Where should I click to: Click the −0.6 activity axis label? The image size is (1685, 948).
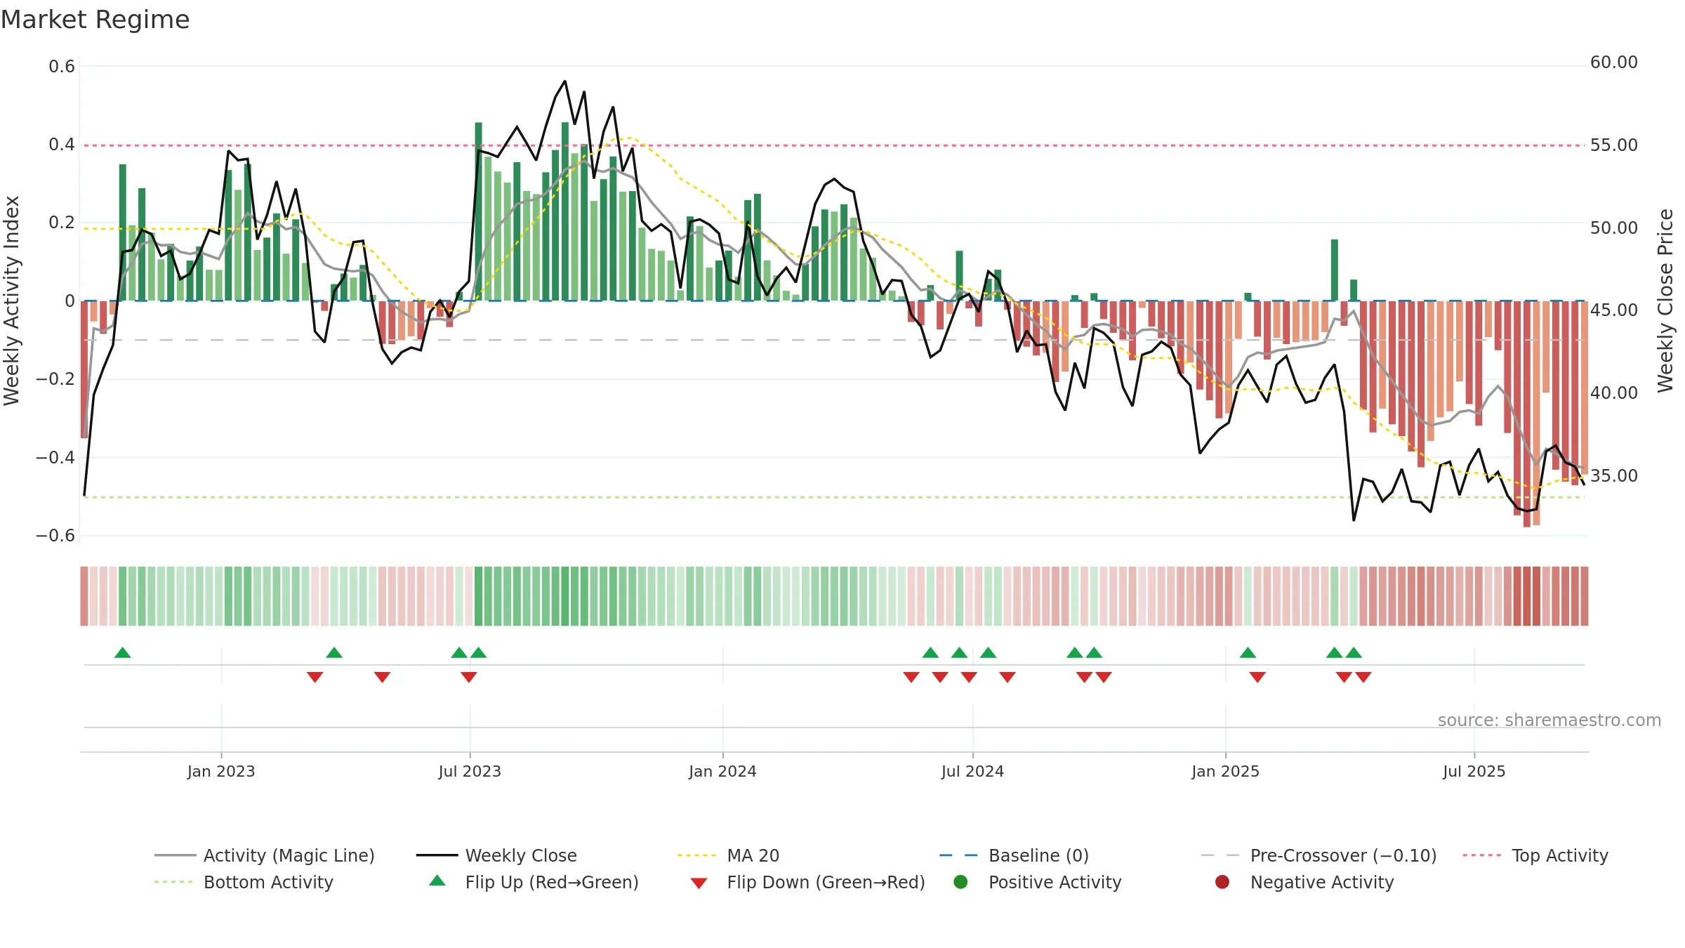pyautogui.click(x=55, y=536)
